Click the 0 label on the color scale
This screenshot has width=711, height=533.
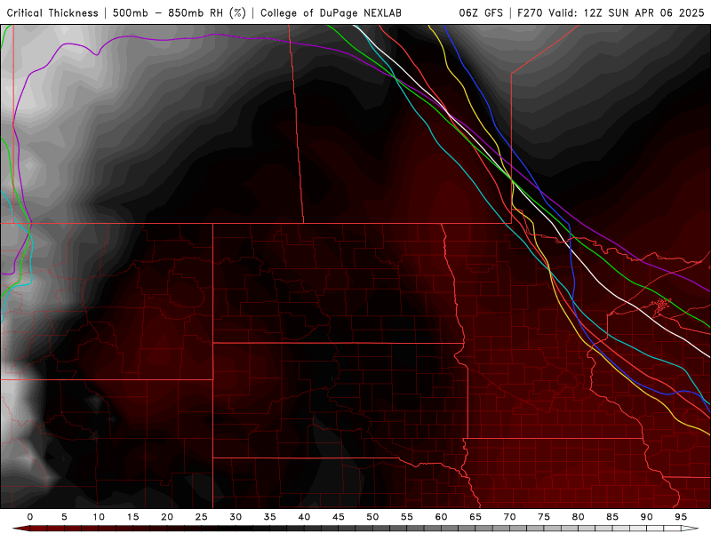coord(30,517)
